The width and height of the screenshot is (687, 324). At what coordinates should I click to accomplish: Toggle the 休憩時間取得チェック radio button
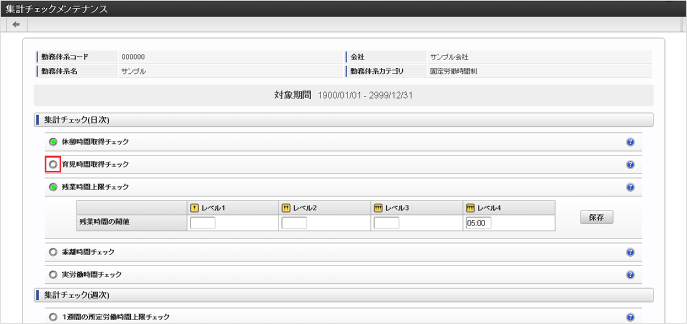click(53, 142)
